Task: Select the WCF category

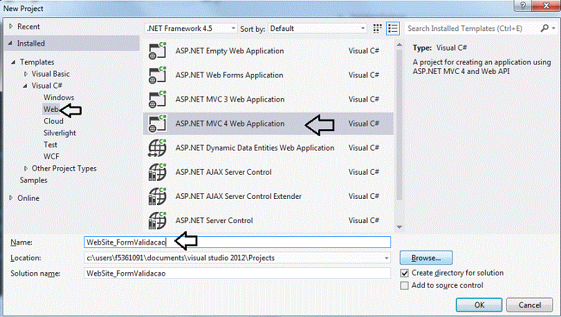Action: [x=51, y=157]
